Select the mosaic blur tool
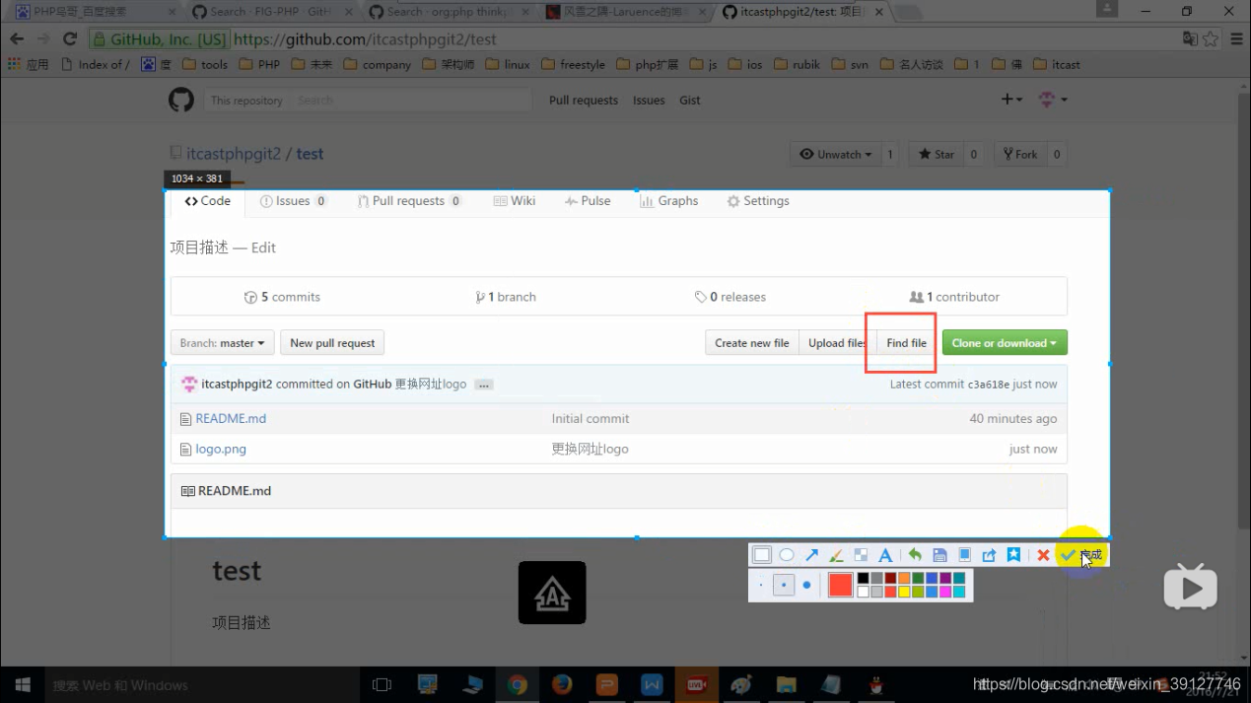Image resolution: width=1251 pixels, height=703 pixels. [x=861, y=555]
